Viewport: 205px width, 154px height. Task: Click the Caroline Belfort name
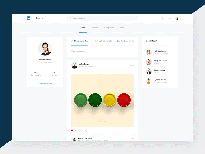(45, 59)
